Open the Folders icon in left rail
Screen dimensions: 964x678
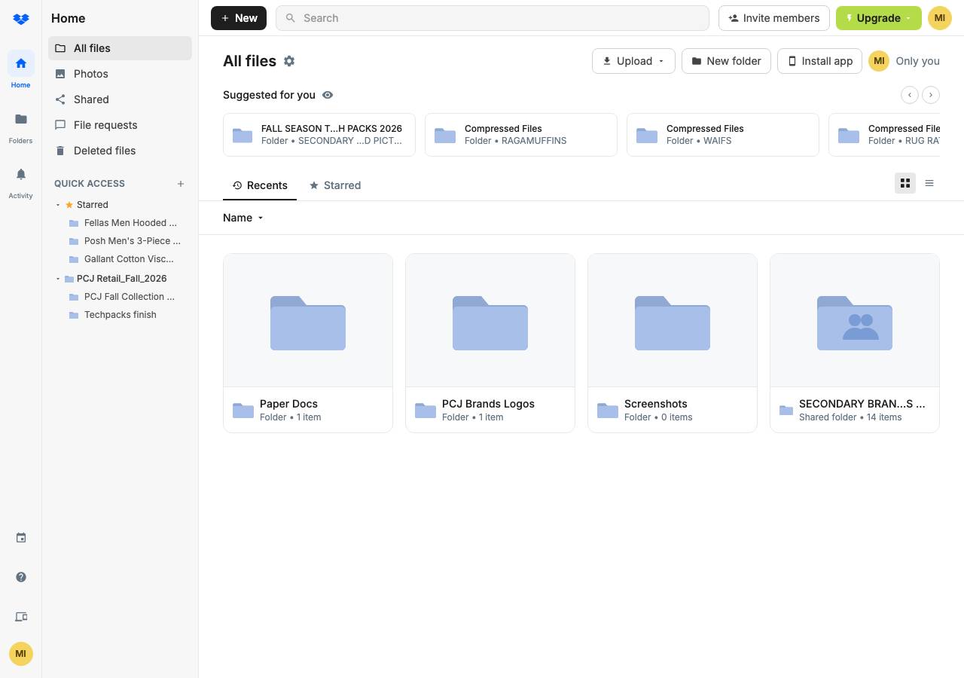(21, 119)
